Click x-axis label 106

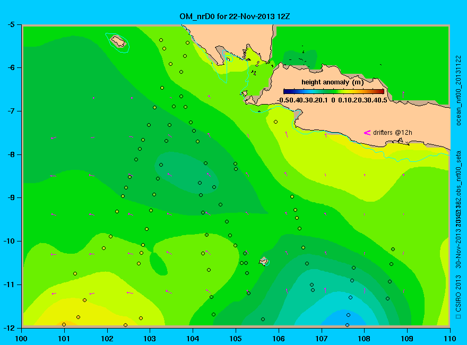(279, 339)
